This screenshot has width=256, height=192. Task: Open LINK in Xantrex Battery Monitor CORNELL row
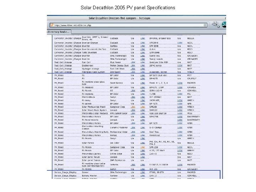coord(143,176)
